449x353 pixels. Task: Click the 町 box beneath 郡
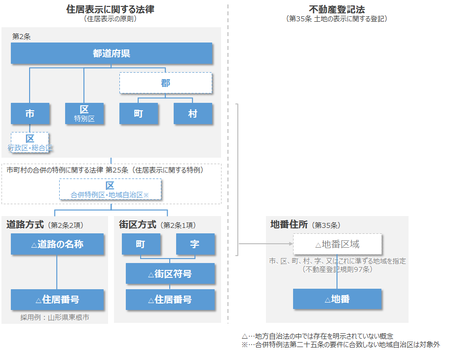[139, 114]
